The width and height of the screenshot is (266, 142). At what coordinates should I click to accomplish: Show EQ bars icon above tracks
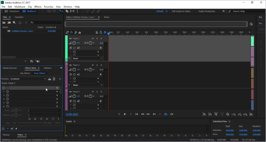coord(79,32)
